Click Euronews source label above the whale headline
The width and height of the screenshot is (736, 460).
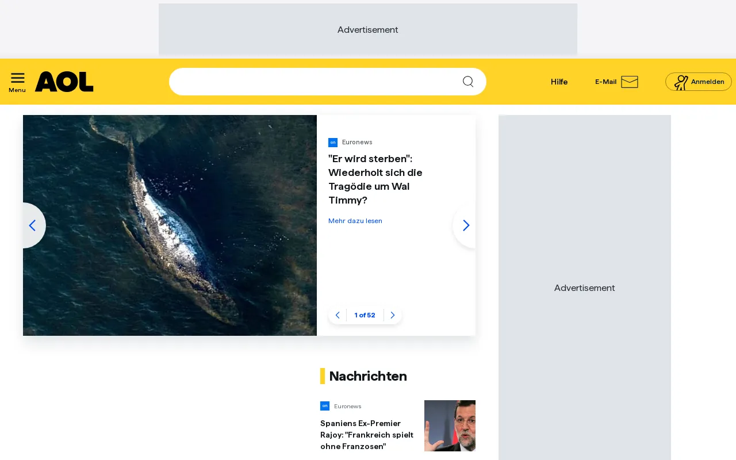357,142
